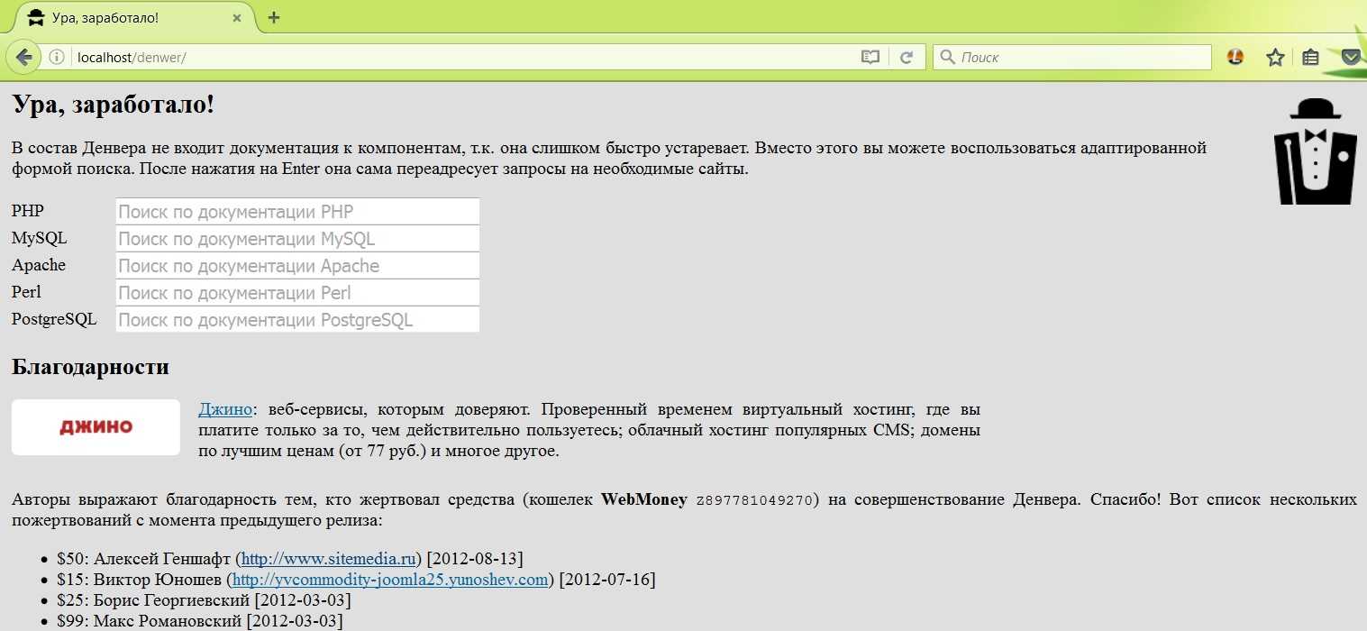
Task: Open site information (i) icon
Action: [x=57, y=58]
